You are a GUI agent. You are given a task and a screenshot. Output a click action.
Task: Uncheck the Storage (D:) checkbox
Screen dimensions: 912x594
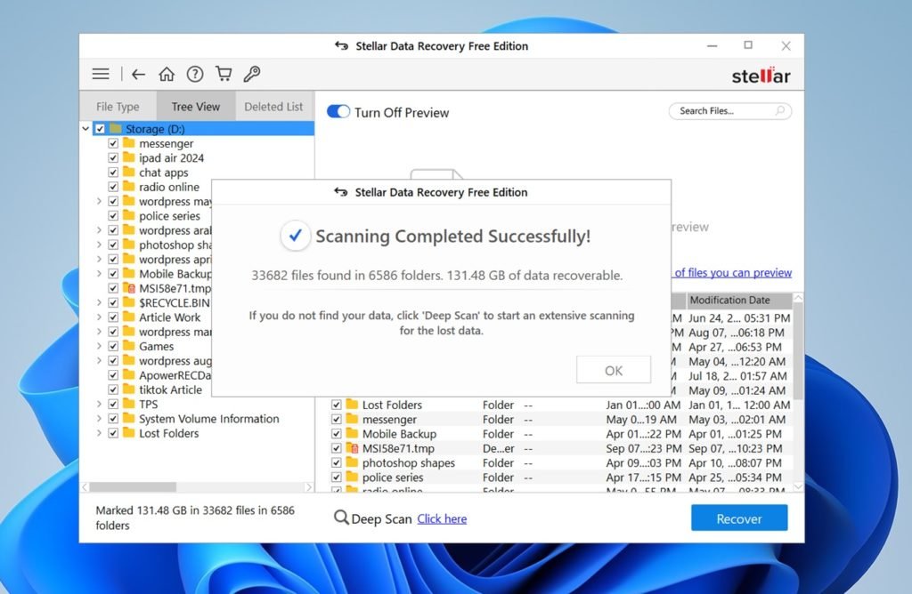100,129
